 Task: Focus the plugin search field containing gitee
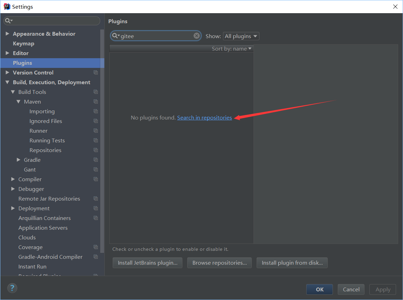[156, 36]
